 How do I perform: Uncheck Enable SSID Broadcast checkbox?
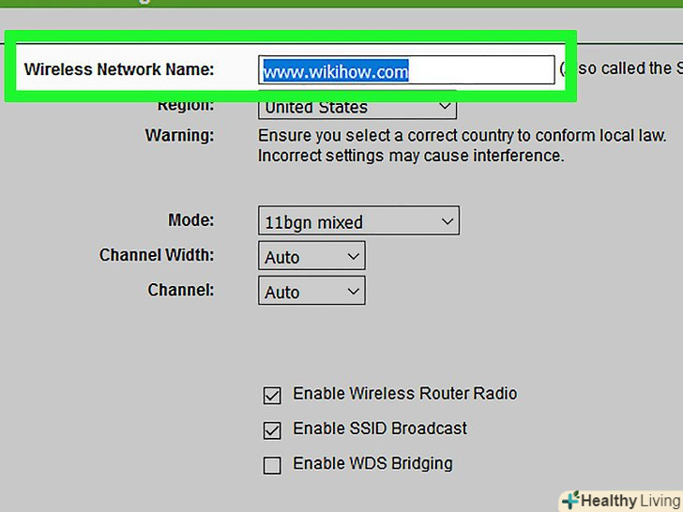coord(272,430)
